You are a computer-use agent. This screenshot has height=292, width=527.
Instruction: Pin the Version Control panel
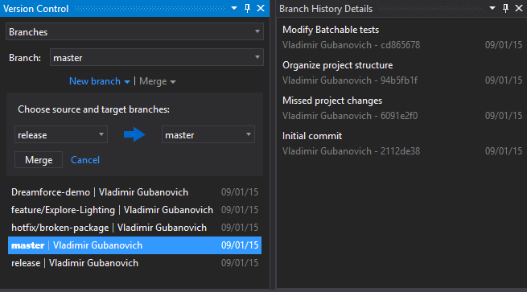[247, 8]
